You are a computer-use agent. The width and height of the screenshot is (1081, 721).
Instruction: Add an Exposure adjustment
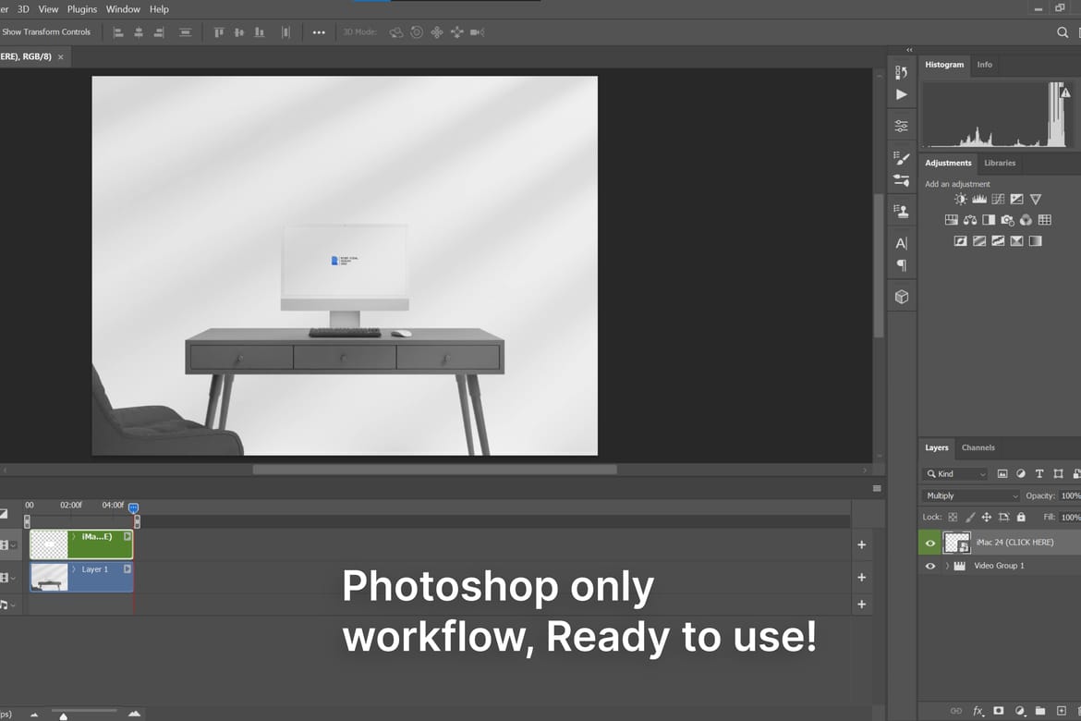coord(1016,200)
